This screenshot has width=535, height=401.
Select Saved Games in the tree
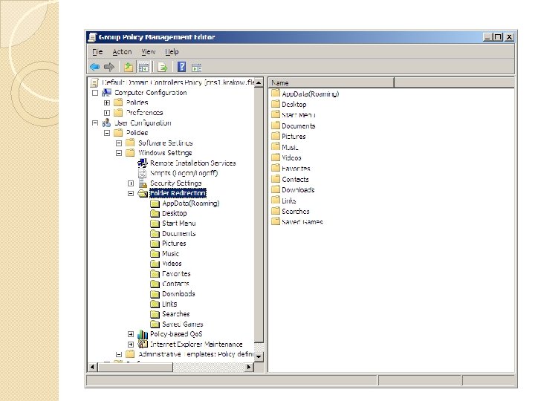tap(183, 324)
